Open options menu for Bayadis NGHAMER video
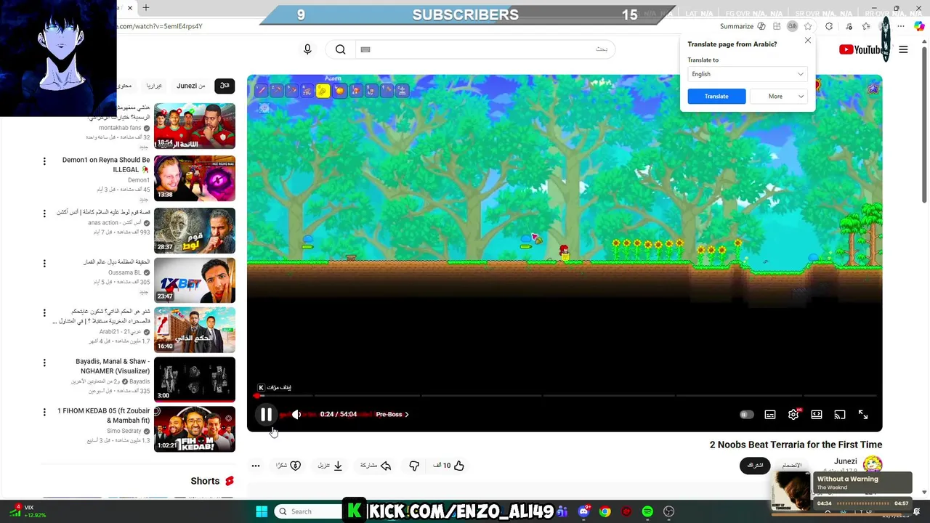 [44, 362]
